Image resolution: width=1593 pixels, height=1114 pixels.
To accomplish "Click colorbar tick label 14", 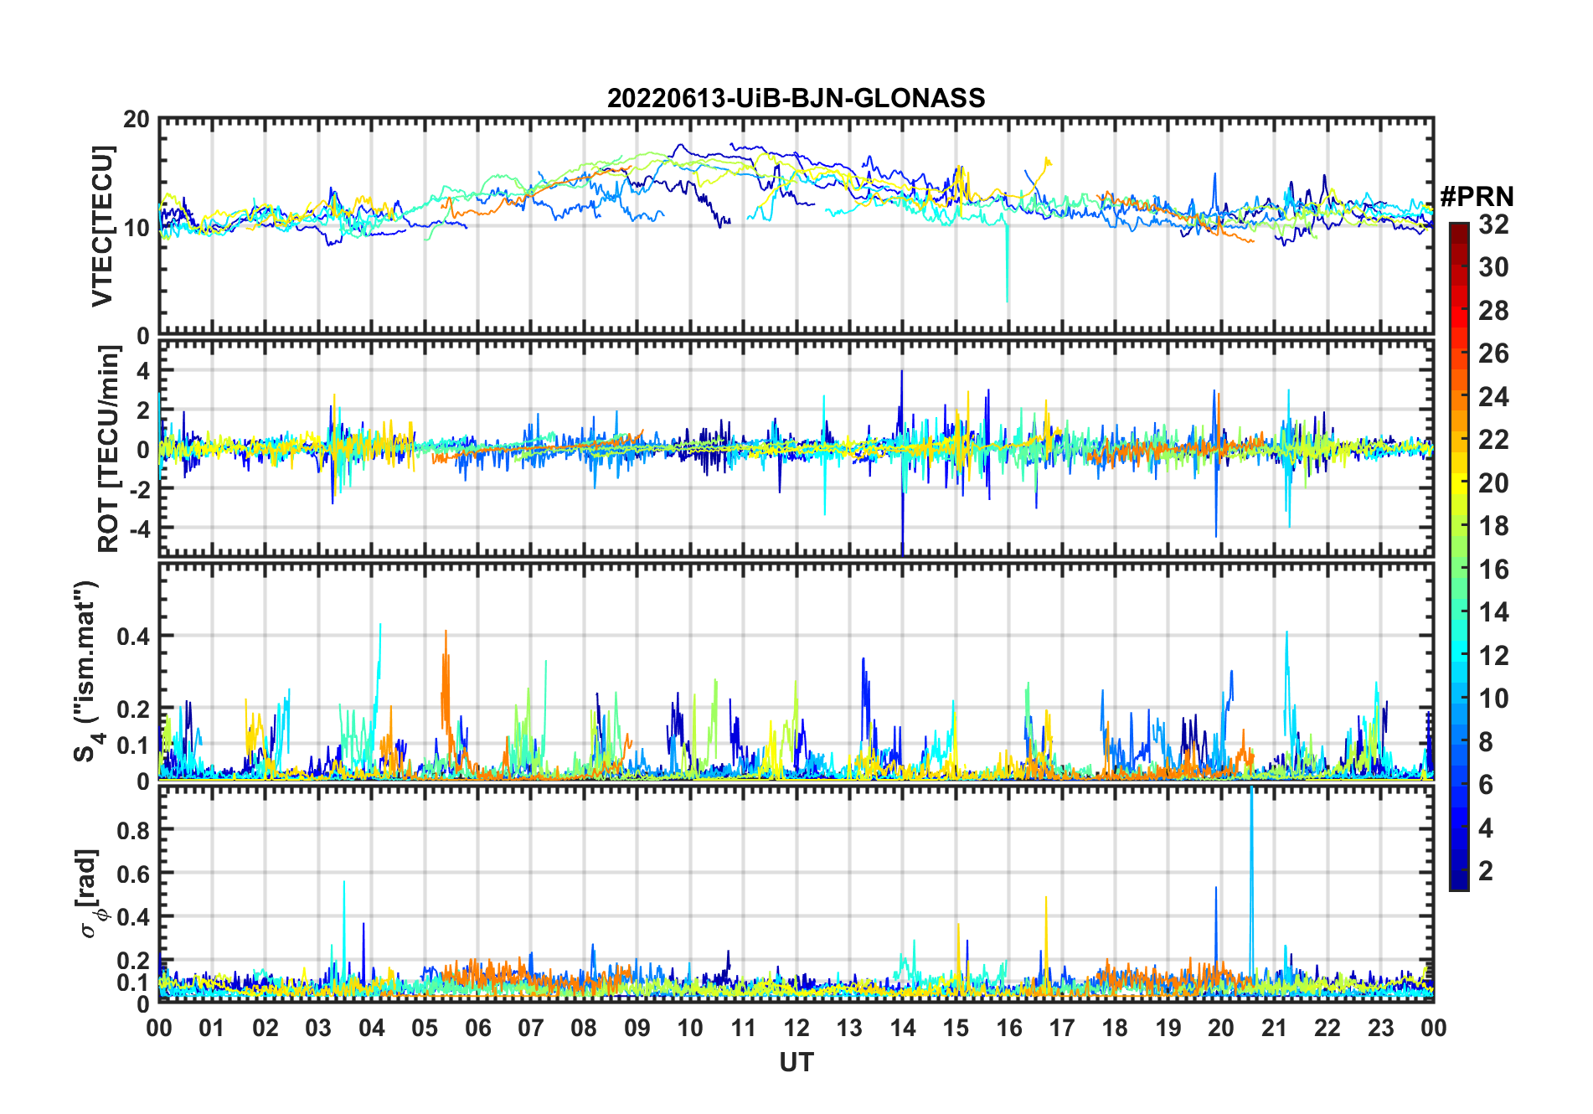I will pyautogui.click(x=1493, y=612).
